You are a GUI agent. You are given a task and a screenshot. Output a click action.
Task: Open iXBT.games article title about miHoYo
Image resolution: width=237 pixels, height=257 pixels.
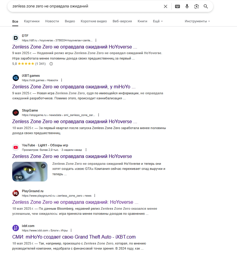click(74, 87)
